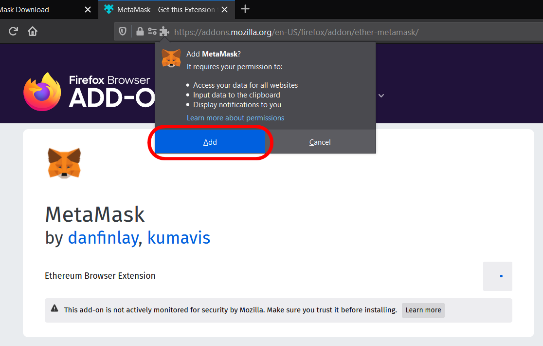Click the Firefox Browser Add-ons logo
This screenshot has height=346, width=543.
[x=89, y=92]
